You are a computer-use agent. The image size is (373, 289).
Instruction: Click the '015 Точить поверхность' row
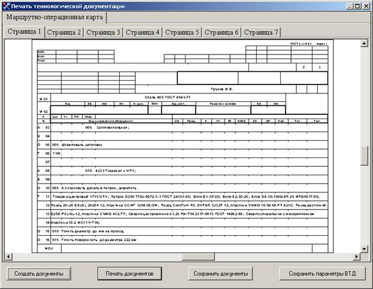tap(183, 240)
